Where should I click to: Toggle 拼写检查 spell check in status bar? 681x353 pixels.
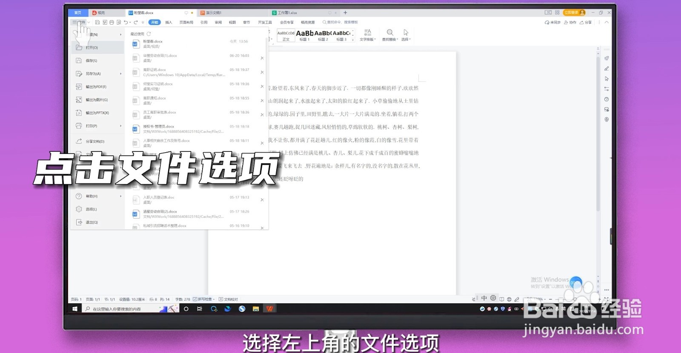pyautogui.click(x=204, y=299)
